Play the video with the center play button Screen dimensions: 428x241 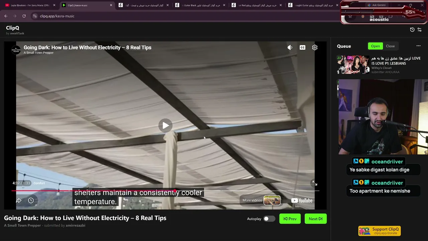pyautogui.click(x=166, y=126)
